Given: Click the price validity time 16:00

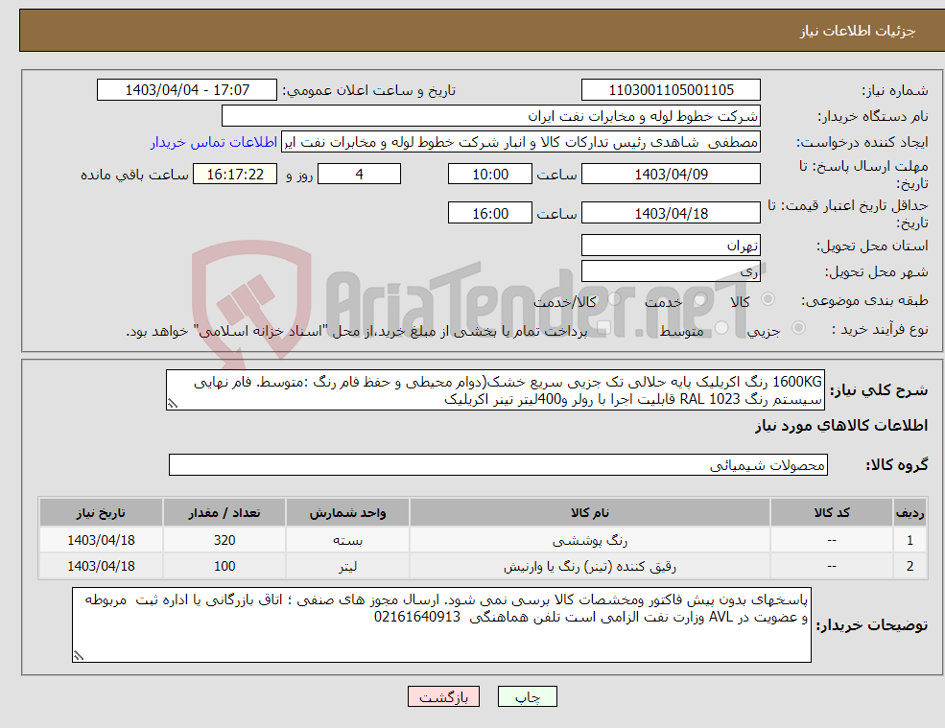Looking at the screenshot, I should click(490, 213).
